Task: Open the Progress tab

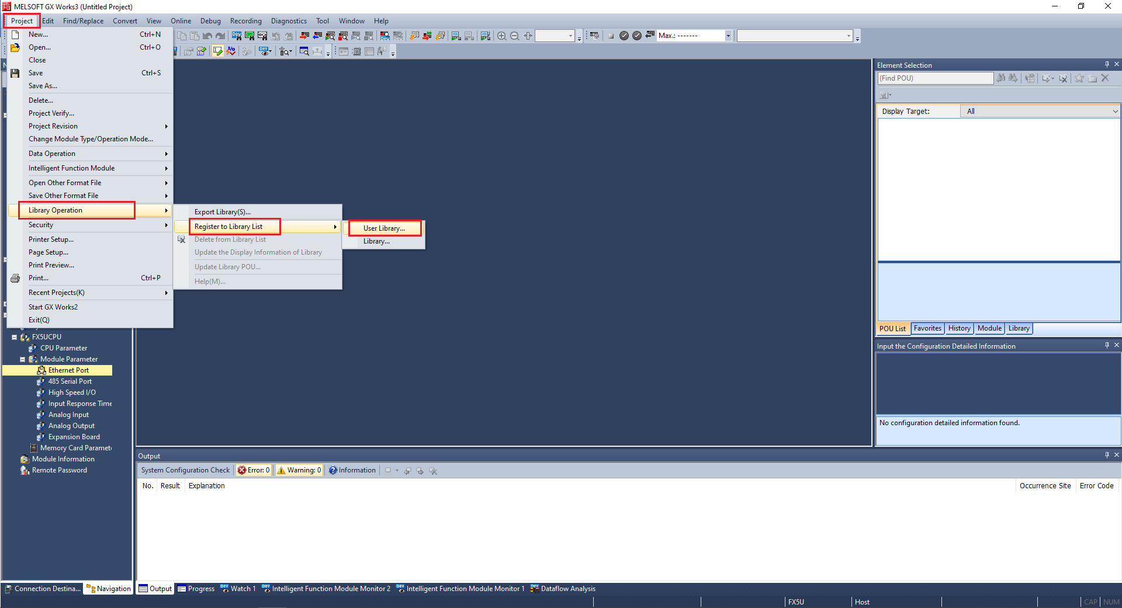Action: (x=196, y=589)
